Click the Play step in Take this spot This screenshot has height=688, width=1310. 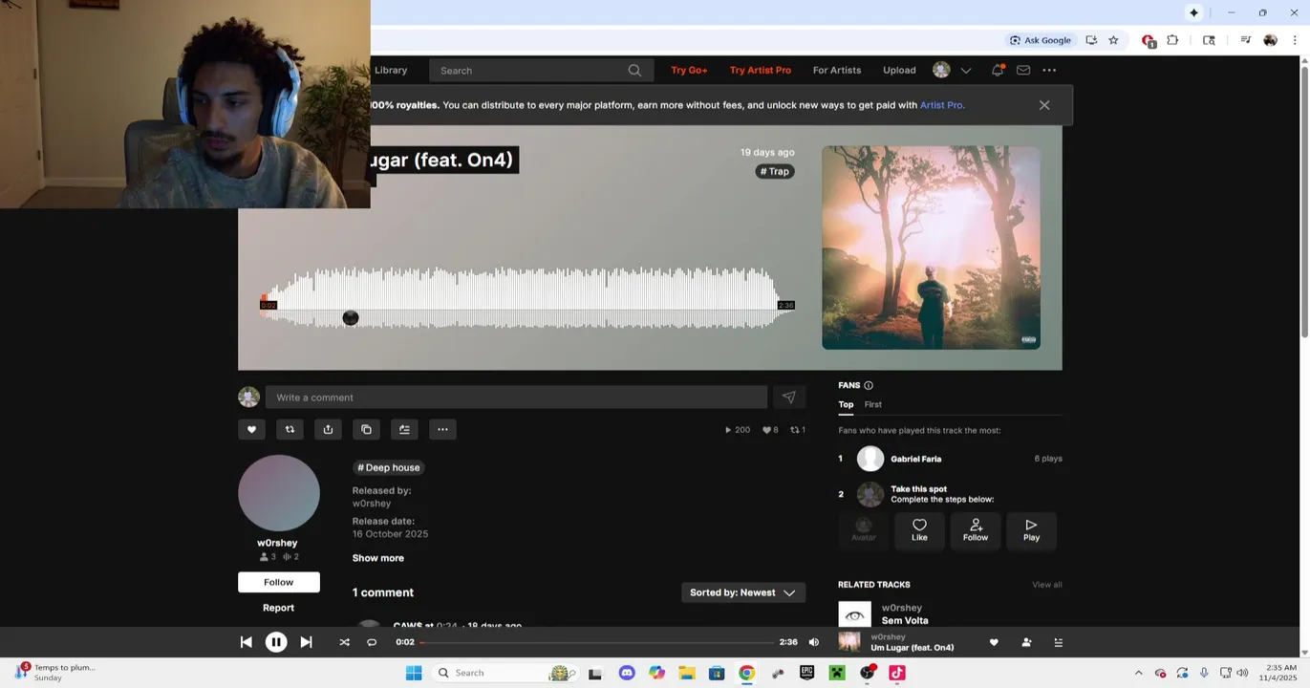coord(1031,529)
